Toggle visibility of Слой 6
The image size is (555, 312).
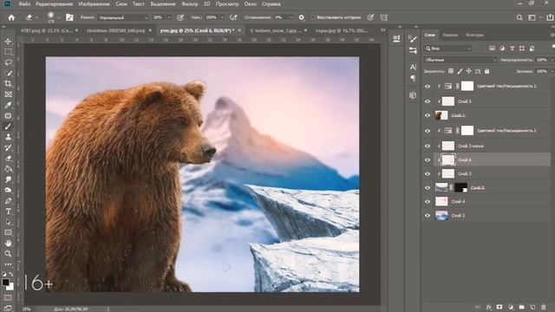(428, 159)
